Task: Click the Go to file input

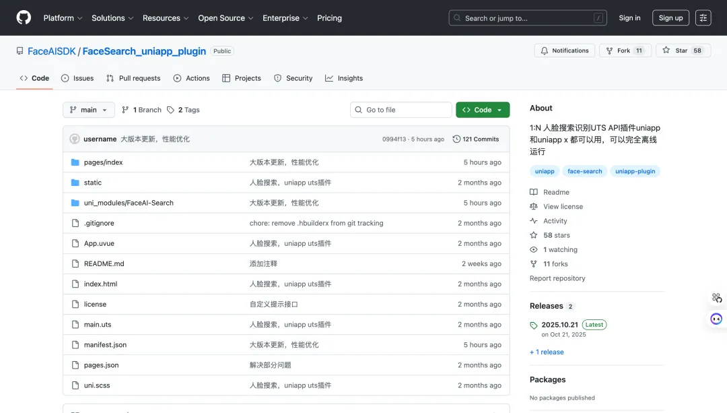Action: 401,110
